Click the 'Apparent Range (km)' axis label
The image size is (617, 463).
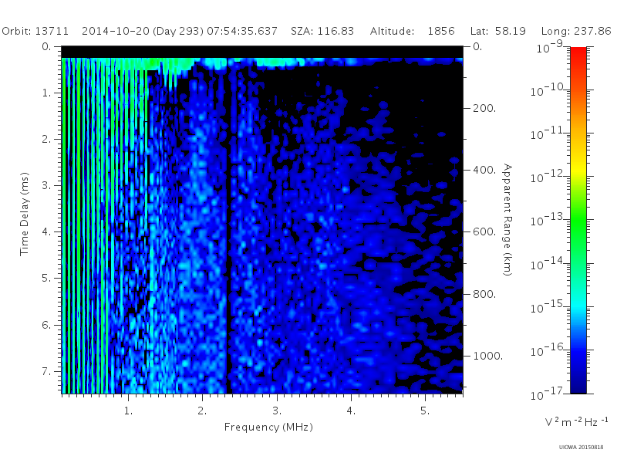507,220
